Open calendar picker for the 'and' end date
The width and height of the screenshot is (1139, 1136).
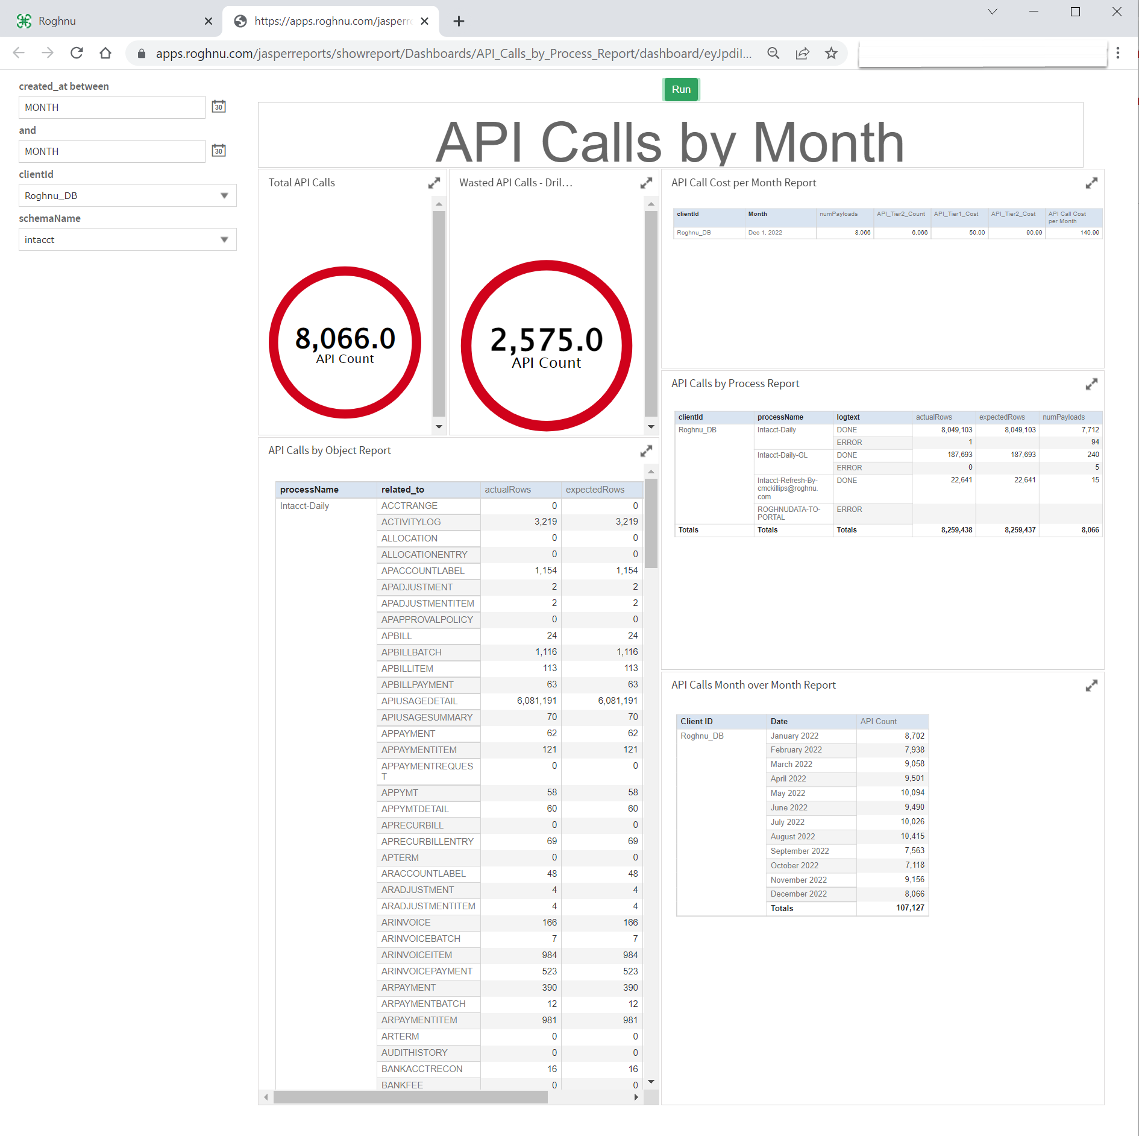click(x=219, y=151)
